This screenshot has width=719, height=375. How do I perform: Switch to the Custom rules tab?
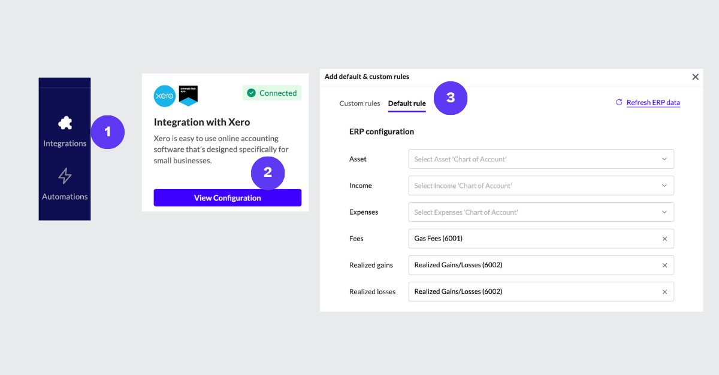click(x=359, y=103)
